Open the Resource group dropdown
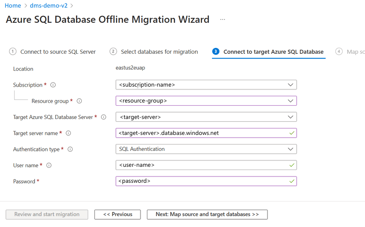365x227 pixels. pyautogui.click(x=206, y=101)
